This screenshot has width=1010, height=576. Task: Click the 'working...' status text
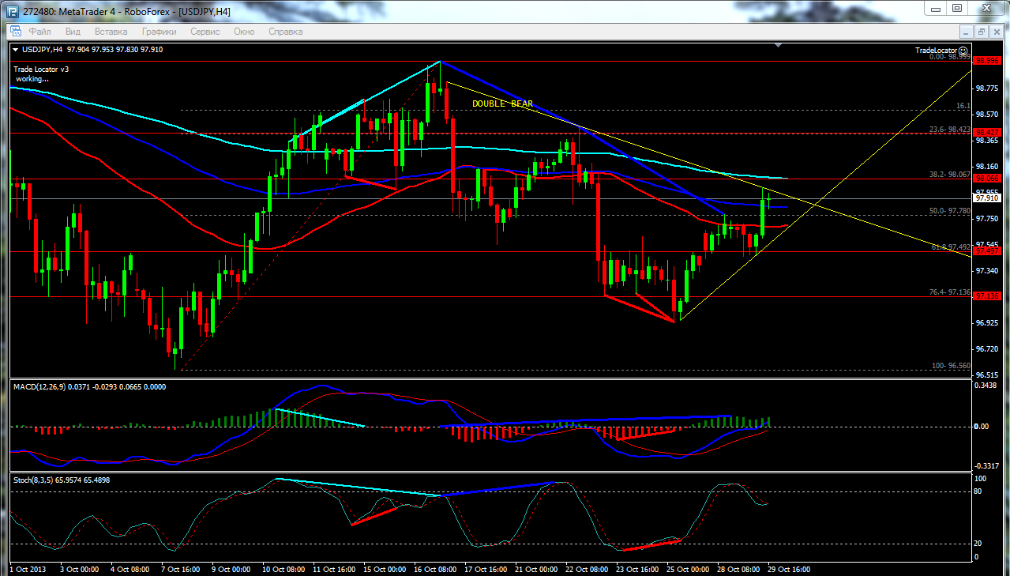tap(32, 78)
